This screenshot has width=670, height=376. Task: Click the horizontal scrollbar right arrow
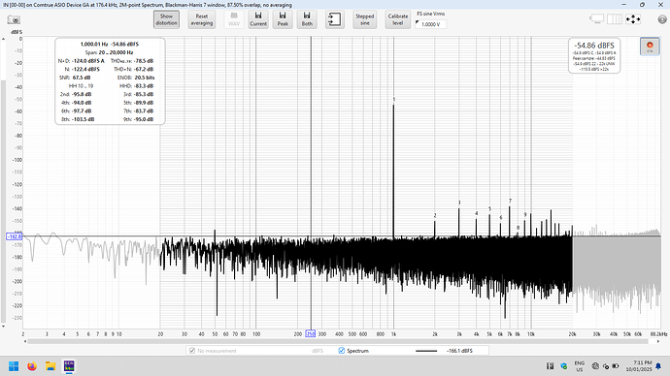point(658,341)
